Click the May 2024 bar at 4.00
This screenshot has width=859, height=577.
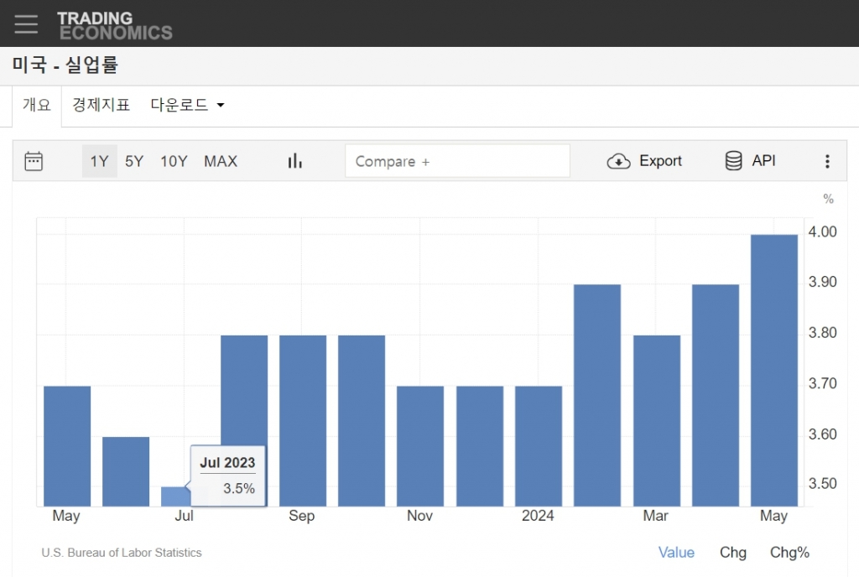pos(773,370)
